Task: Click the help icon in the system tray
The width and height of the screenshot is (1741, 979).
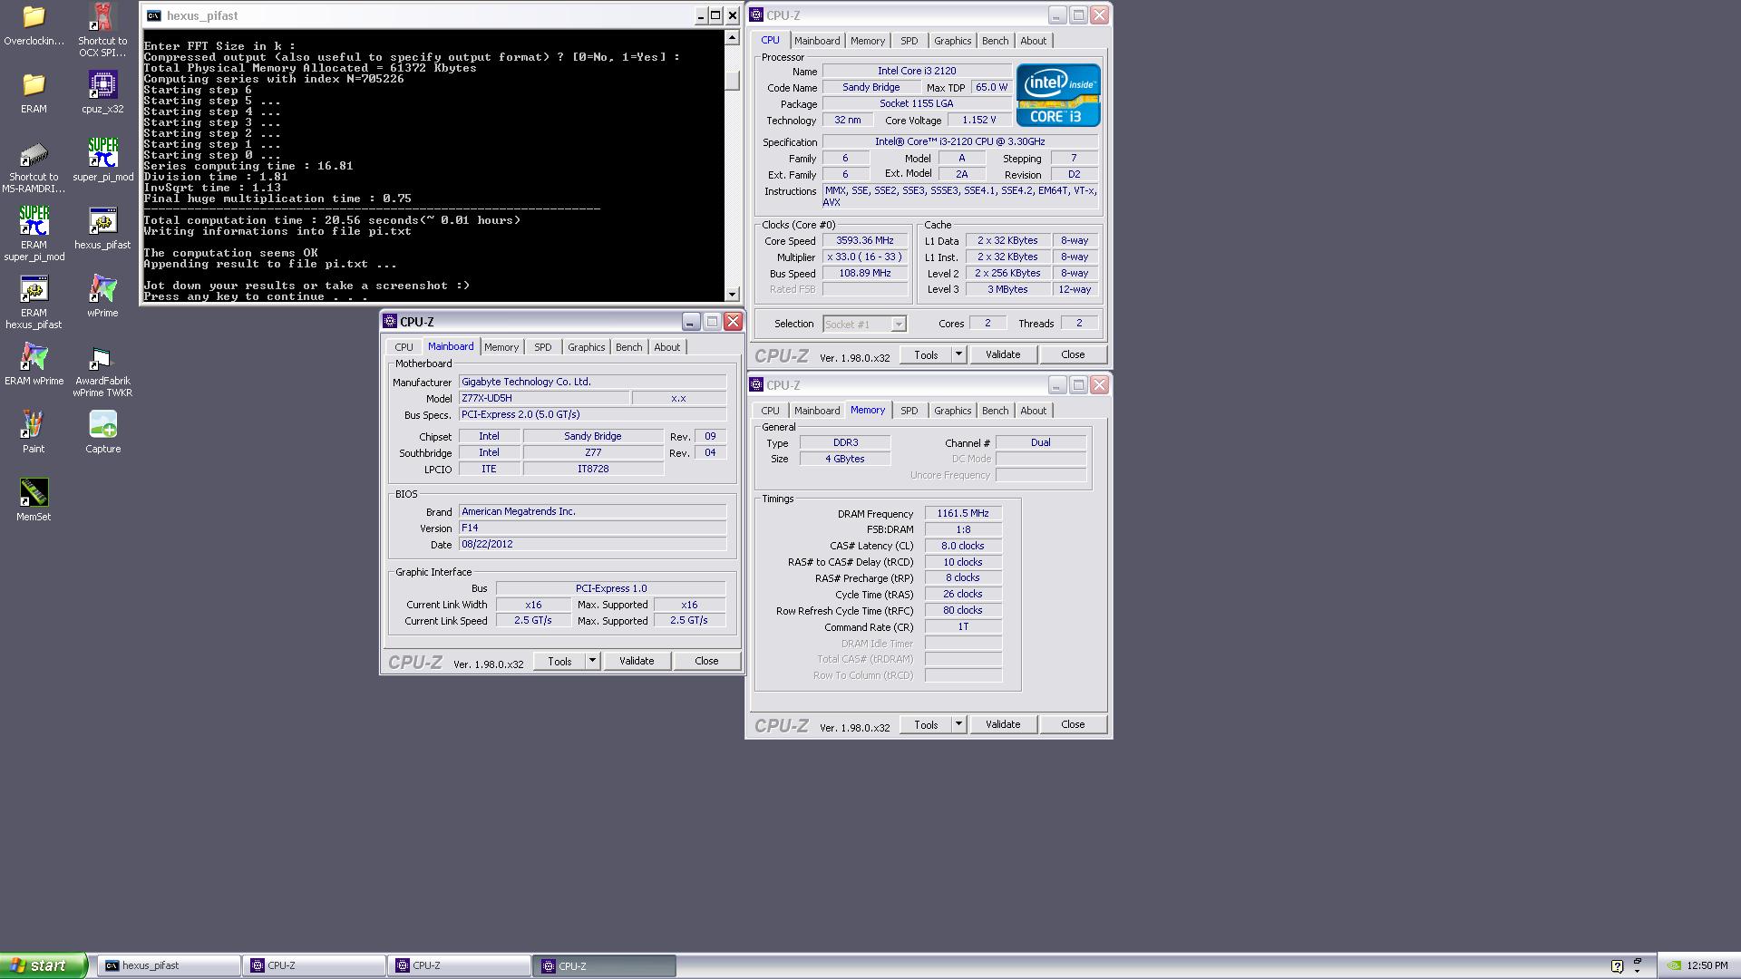Action: [1616, 966]
